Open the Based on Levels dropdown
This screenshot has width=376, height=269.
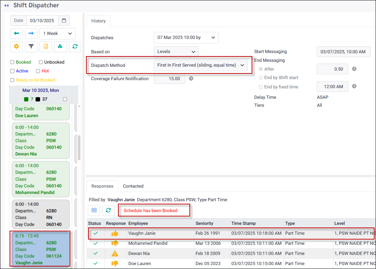[x=176, y=51]
